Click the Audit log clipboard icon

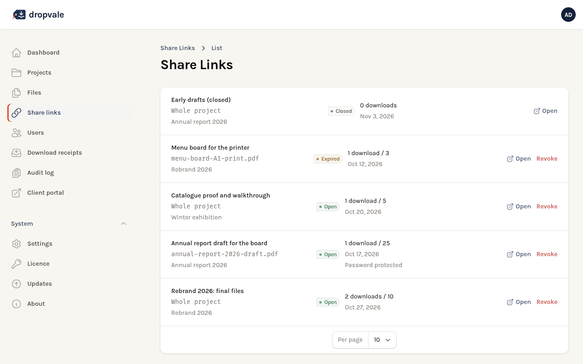coord(16,173)
